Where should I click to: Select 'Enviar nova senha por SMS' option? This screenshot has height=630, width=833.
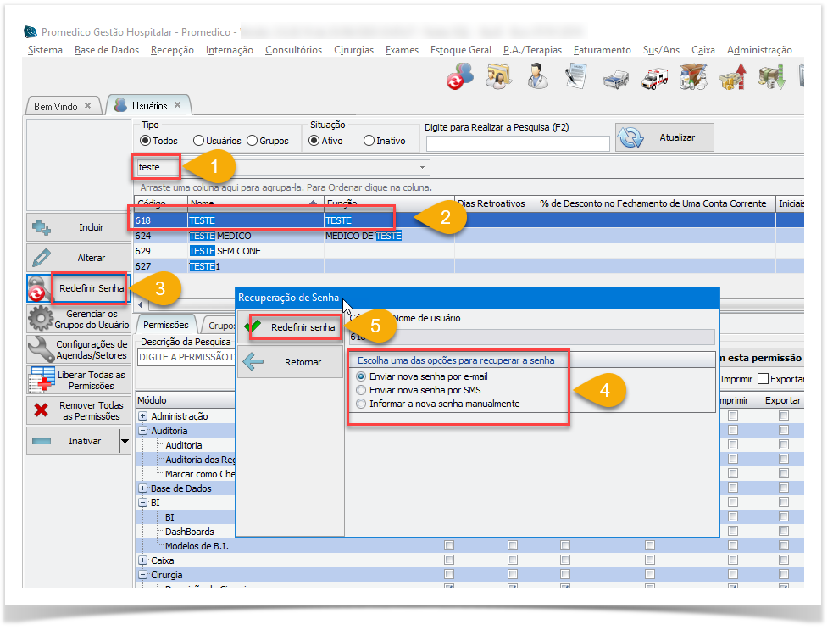point(362,390)
